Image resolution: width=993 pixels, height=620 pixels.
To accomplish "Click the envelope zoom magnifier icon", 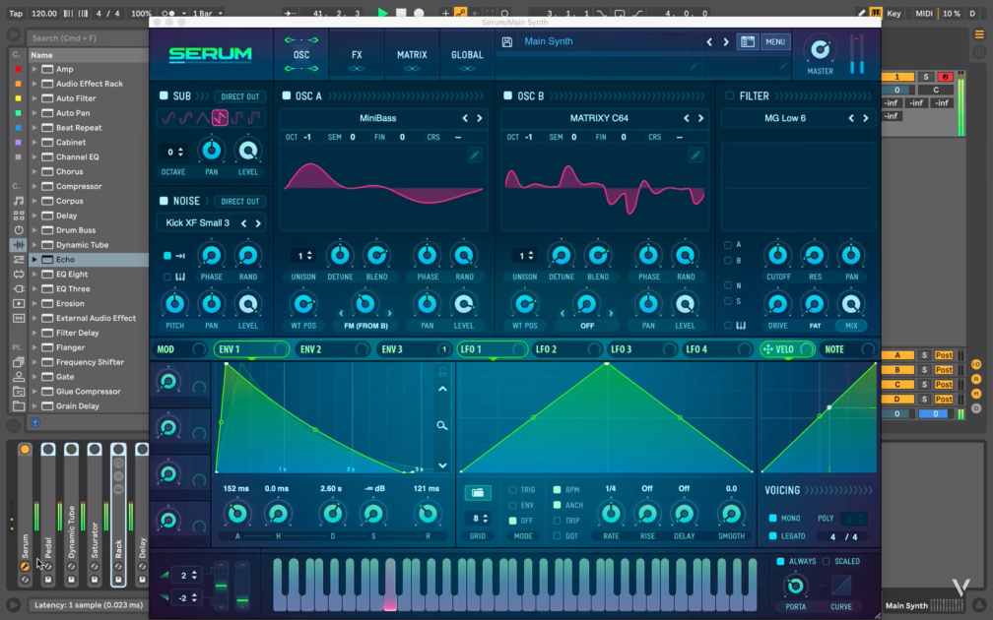I will click(442, 426).
